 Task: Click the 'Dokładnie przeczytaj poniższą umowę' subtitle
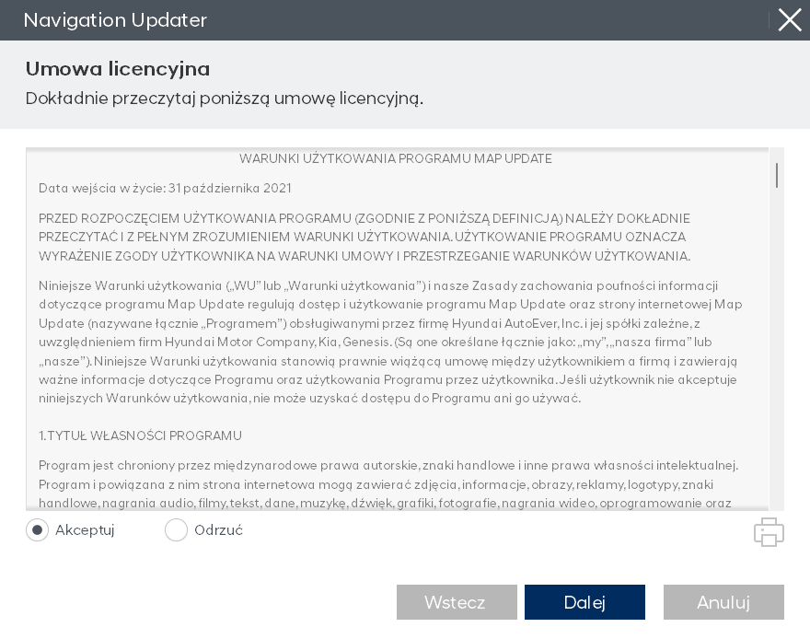click(x=224, y=99)
